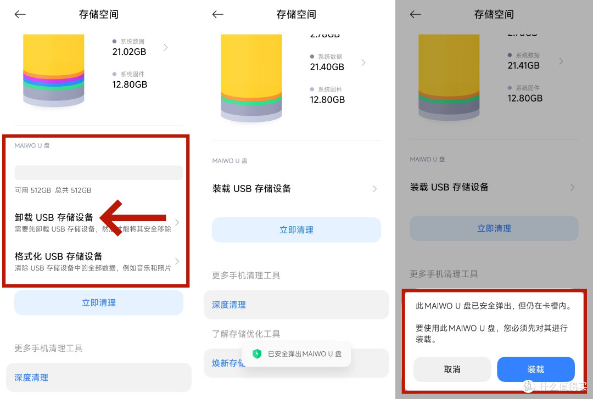Tap back arrow on right storage screen
Screen dimensions: 593x399
[x=415, y=14]
